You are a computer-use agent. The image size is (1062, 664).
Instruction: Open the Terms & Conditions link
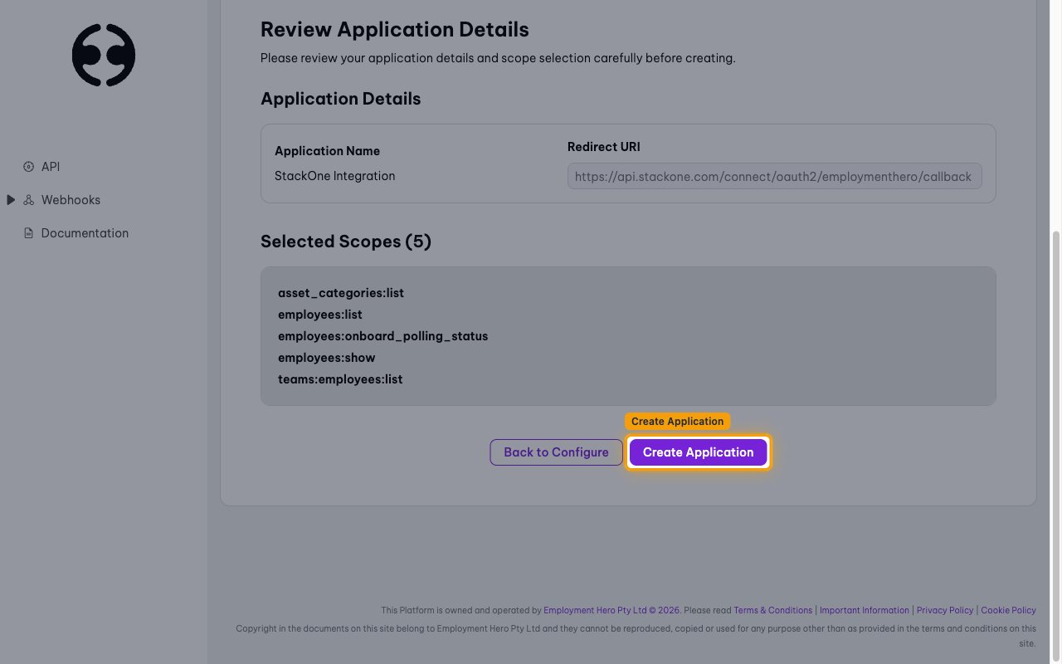pos(772,610)
